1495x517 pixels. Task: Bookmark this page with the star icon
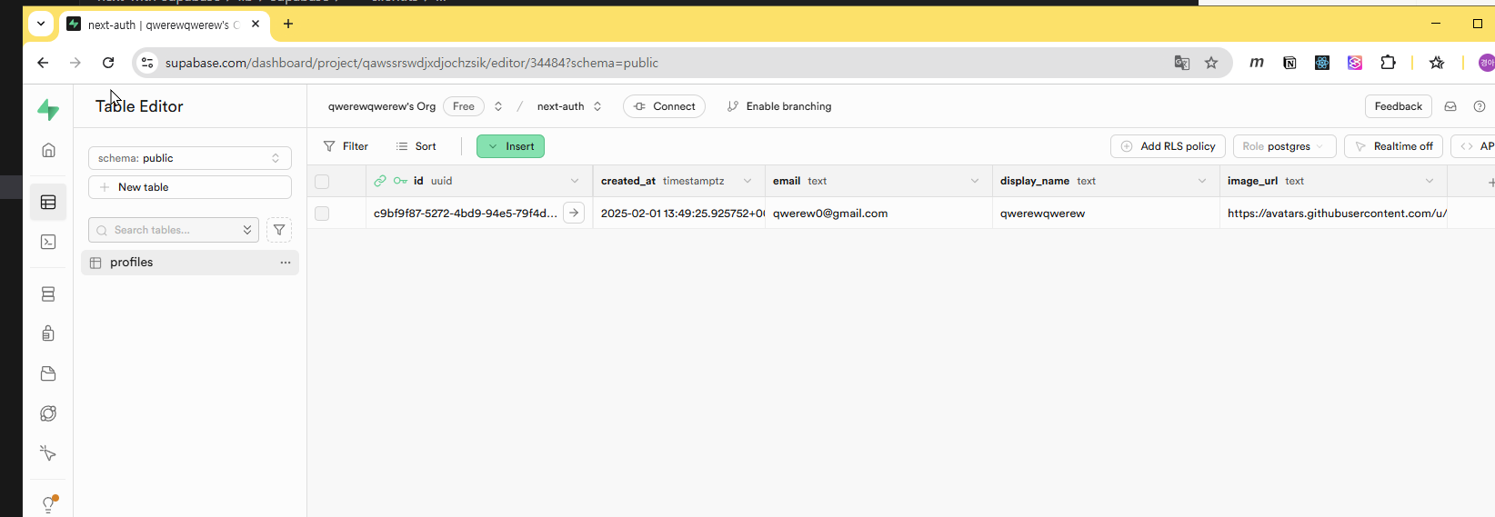[x=1211, y=63]
